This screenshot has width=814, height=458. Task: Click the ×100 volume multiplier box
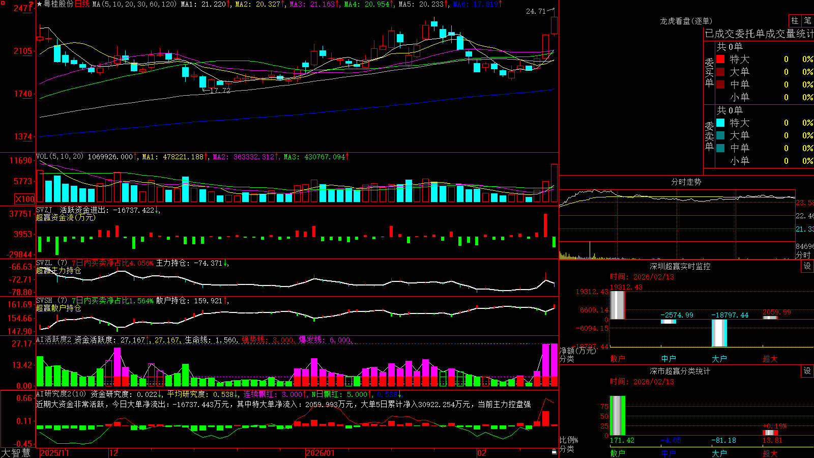(25, 199)
